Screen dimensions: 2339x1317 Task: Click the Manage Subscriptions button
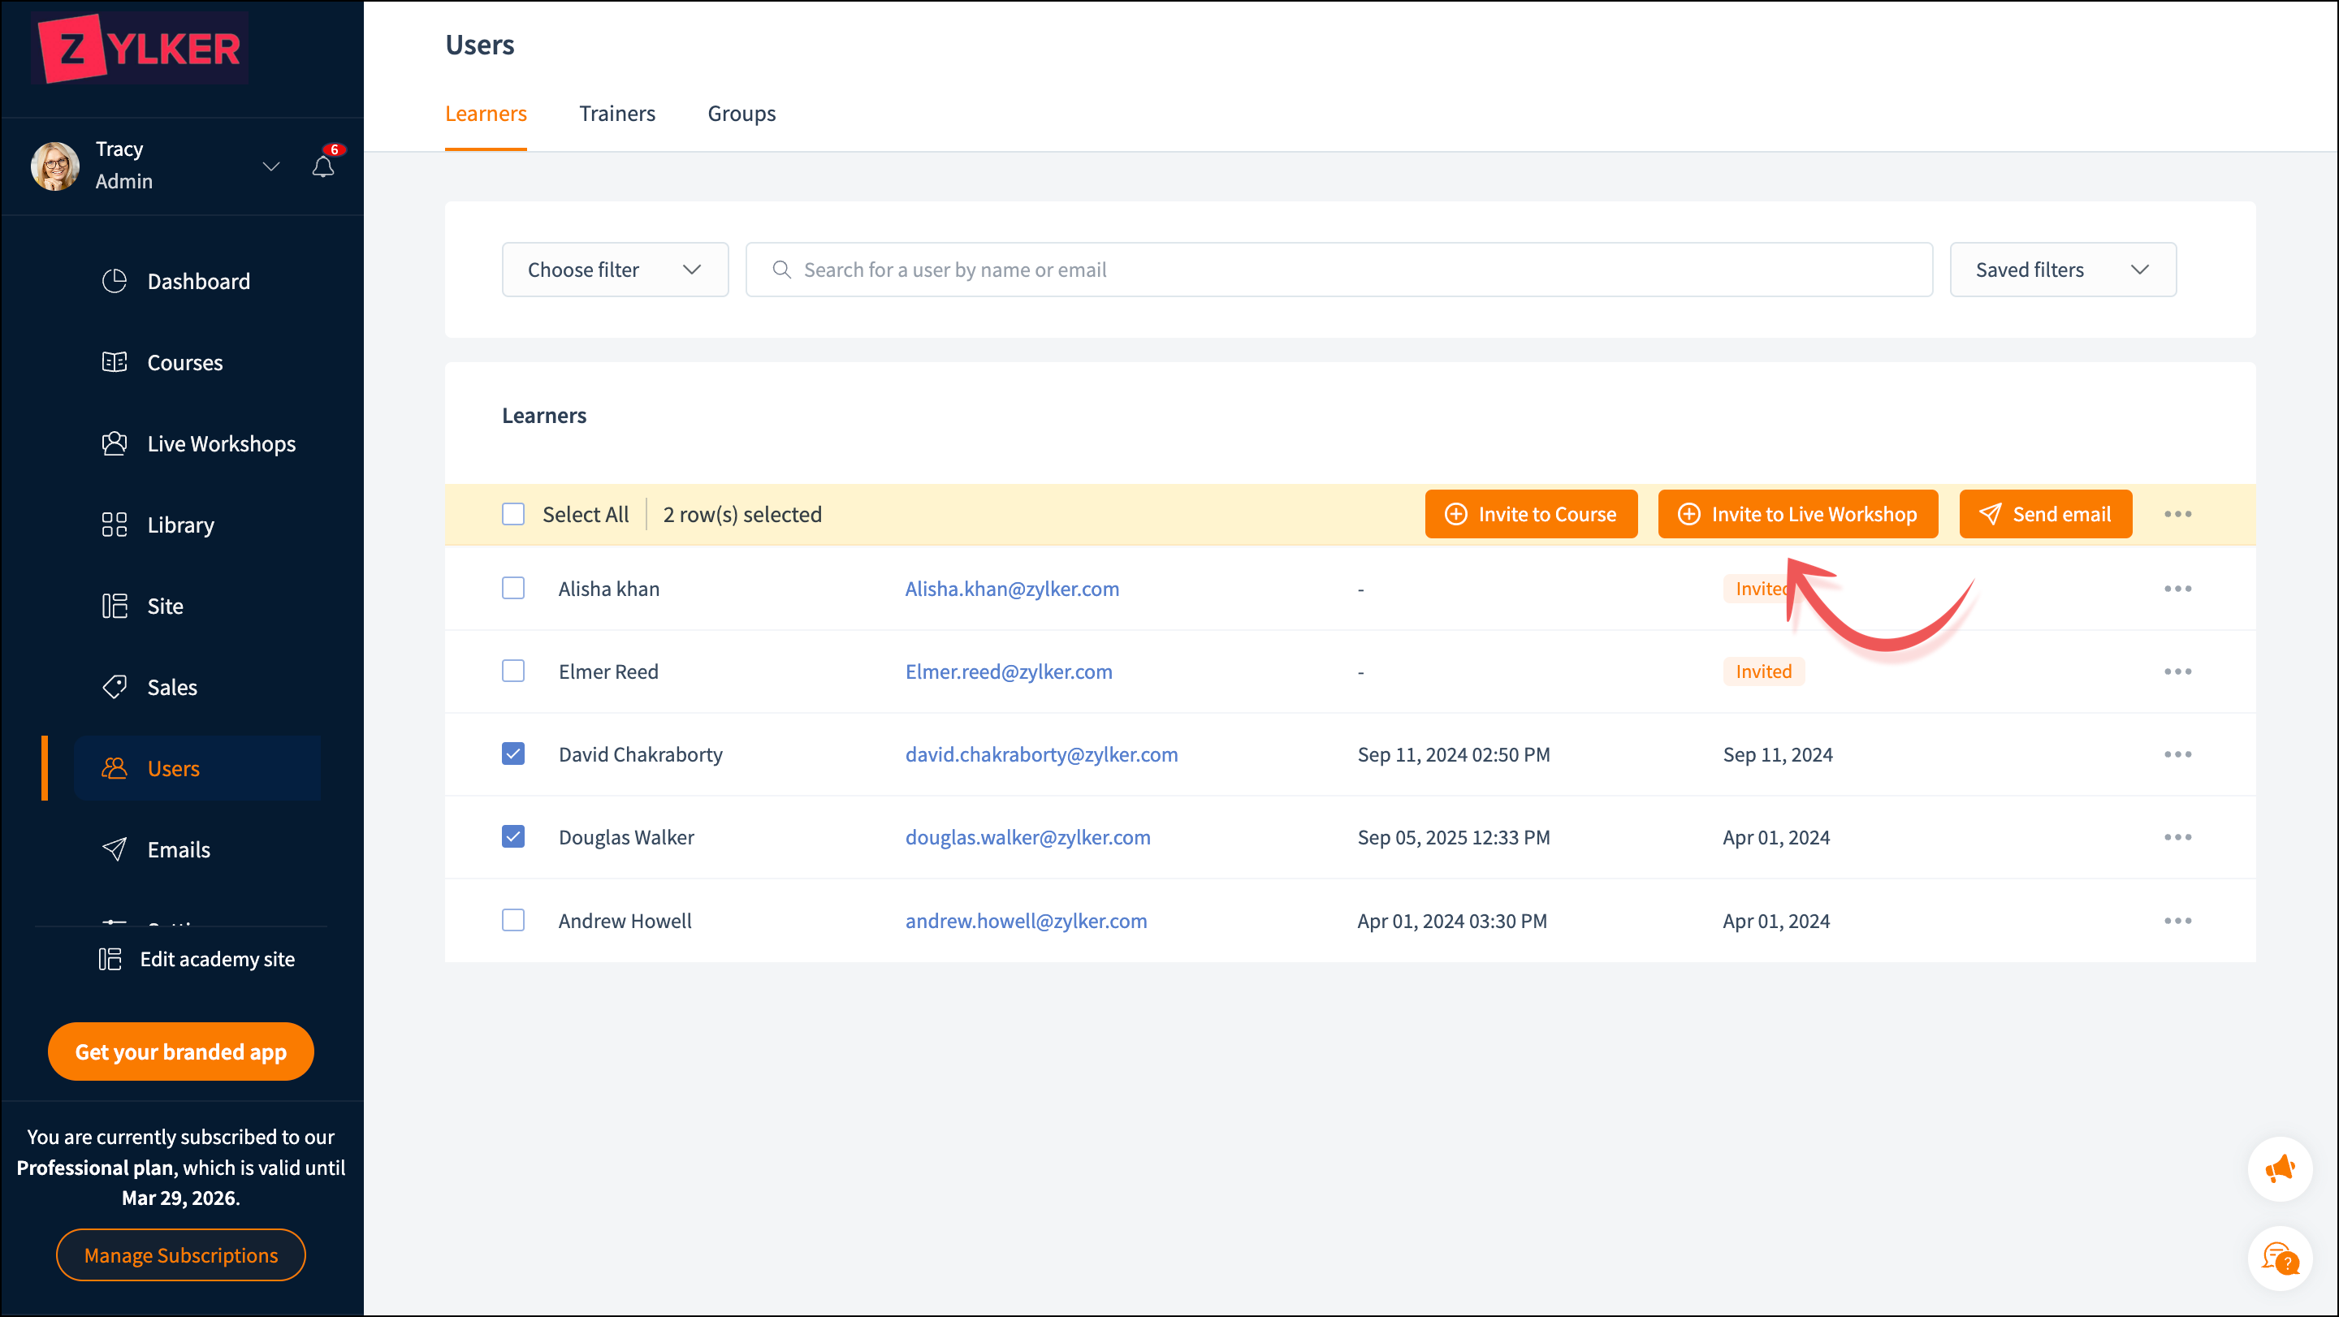point(180,1254)
